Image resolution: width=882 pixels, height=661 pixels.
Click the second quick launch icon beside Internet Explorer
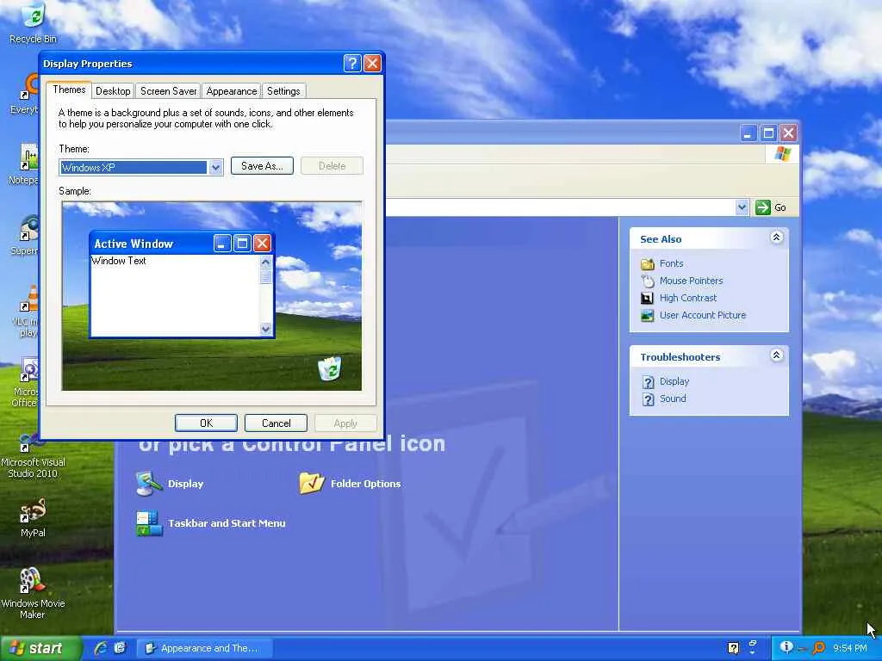pyautogui.click(x=120, y=648)
